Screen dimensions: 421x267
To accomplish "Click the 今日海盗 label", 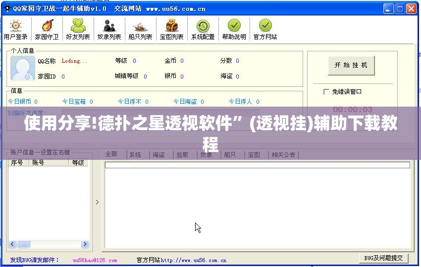I will [185, 102].
